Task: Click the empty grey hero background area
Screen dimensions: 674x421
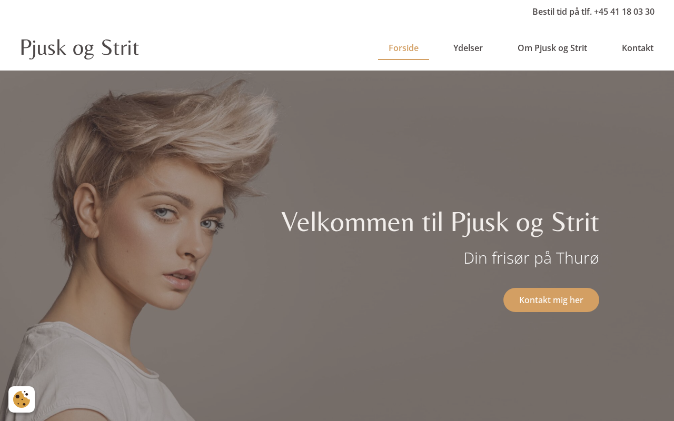Action: point(448,132)
